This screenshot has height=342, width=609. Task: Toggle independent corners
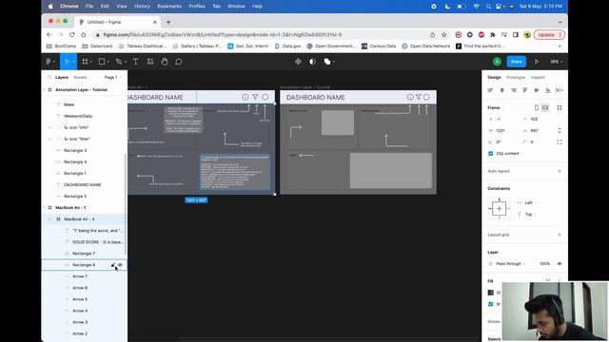pyautogui.click(x=560, y=142)
